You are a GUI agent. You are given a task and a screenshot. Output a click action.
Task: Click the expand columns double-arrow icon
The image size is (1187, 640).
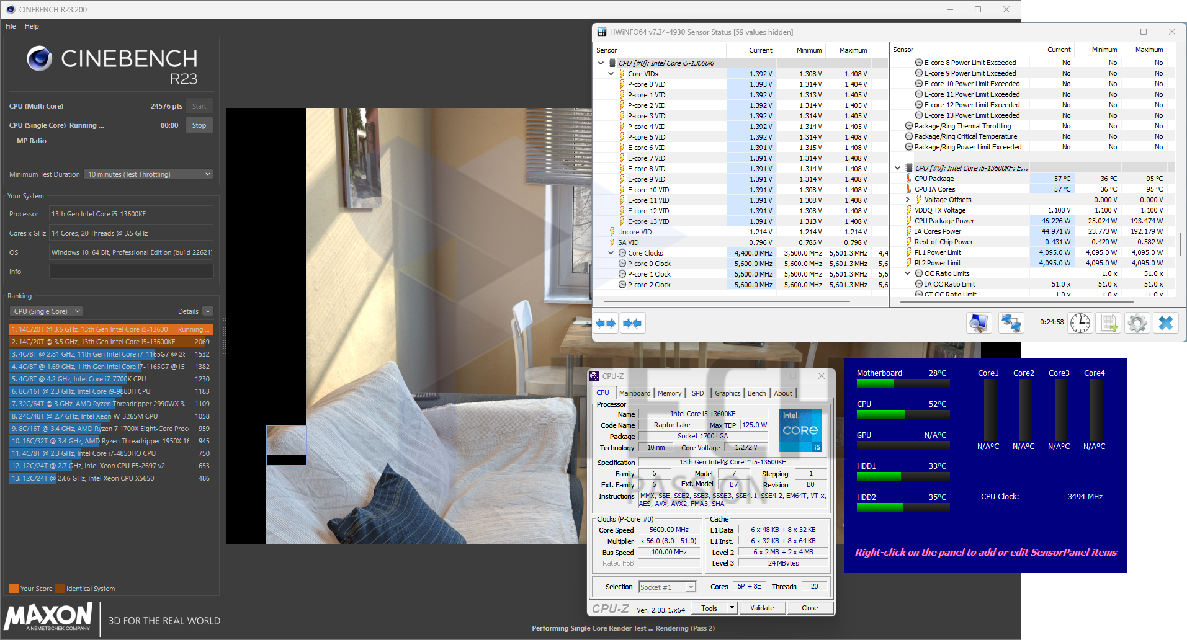pos(606,323)
